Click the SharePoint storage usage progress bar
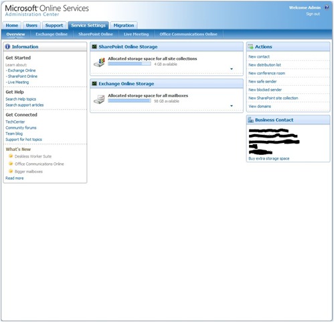The width and height of the screenshot is (334, 322). tap(129, 64)
